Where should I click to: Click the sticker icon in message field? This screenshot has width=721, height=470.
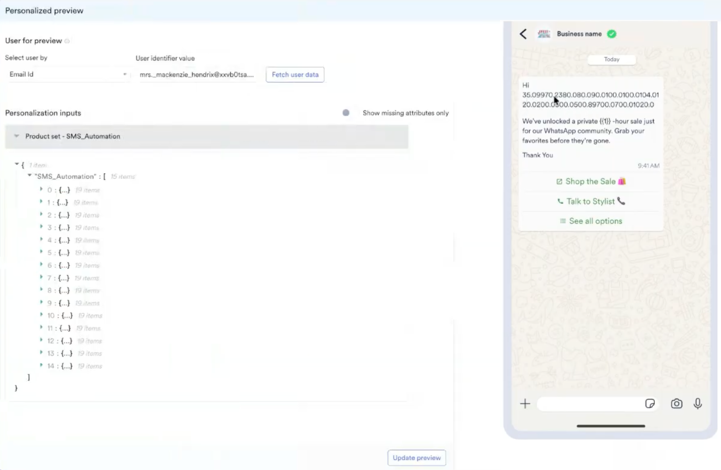(x=650, y=404)
